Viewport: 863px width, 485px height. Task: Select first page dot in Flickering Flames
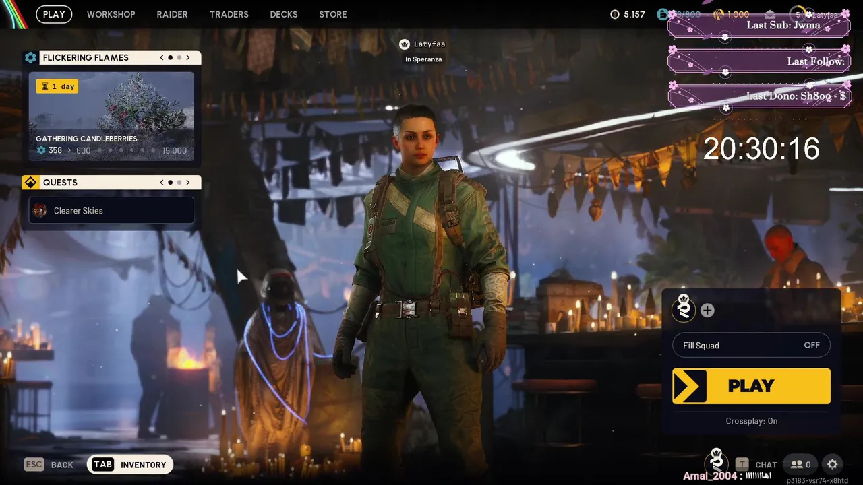click(x=170, y=58)
